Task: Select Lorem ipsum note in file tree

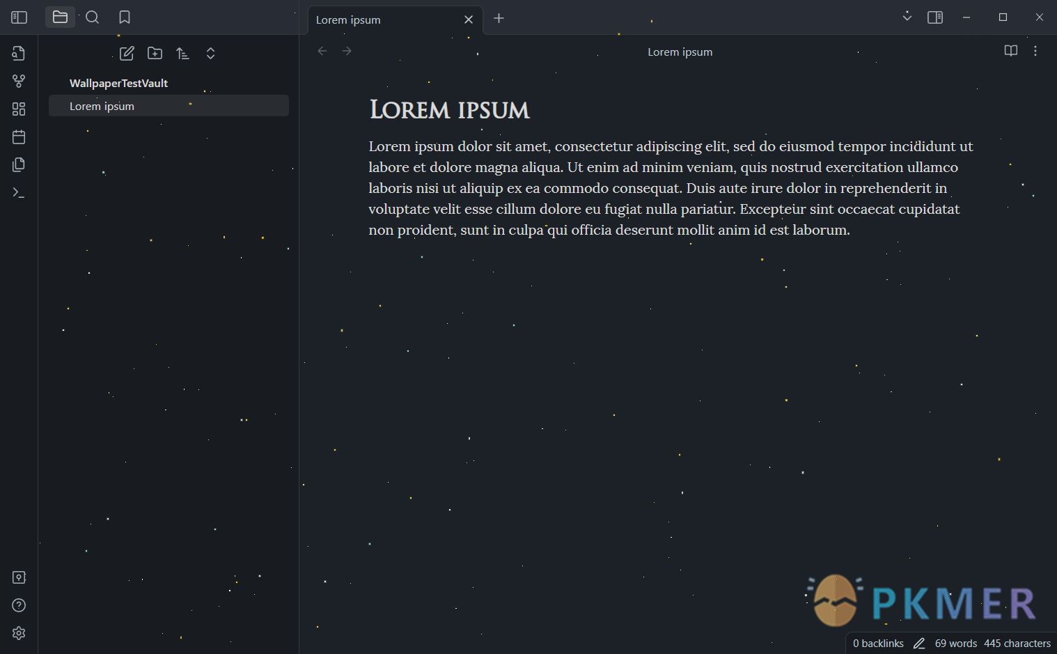Action: 169,106
